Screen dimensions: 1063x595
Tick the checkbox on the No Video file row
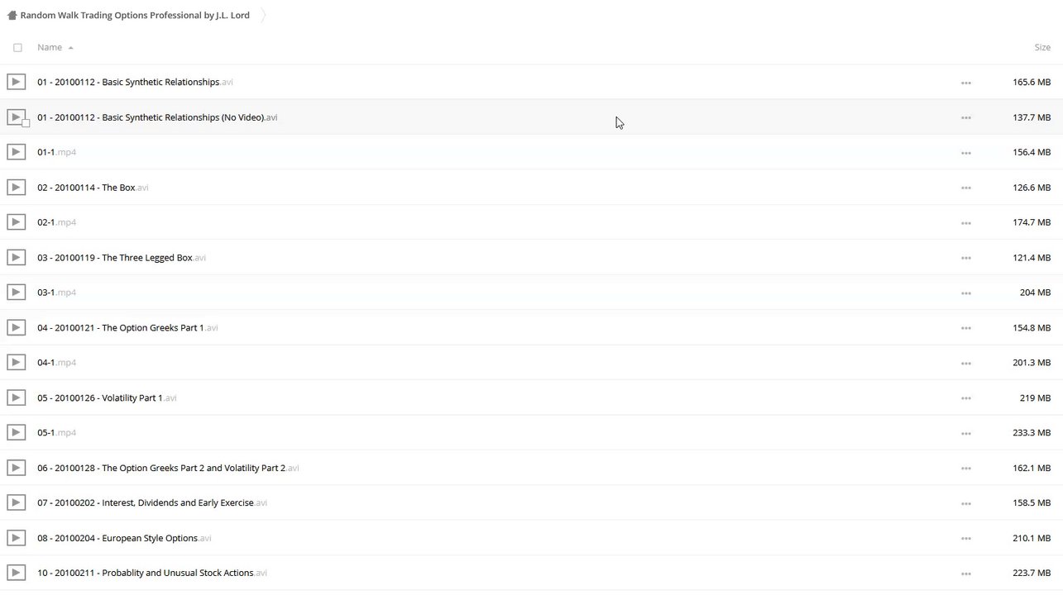pos(26,123)
